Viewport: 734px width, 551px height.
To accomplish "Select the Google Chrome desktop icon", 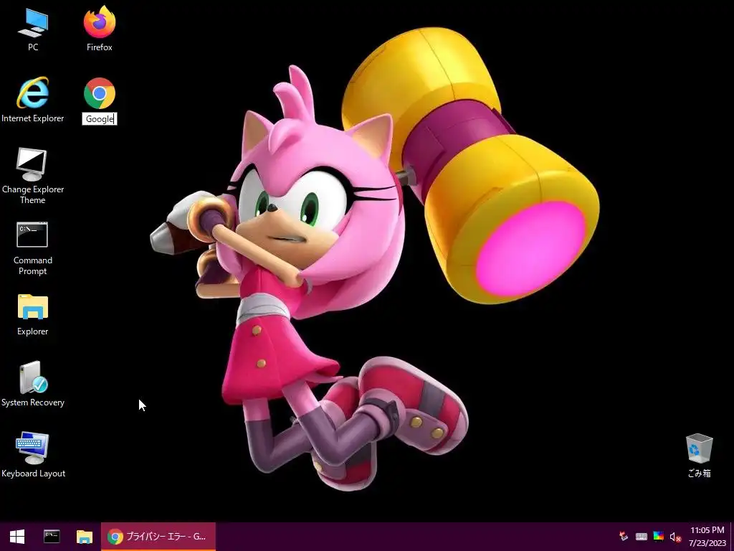I will pyautogui.click(x=99, y=93).
